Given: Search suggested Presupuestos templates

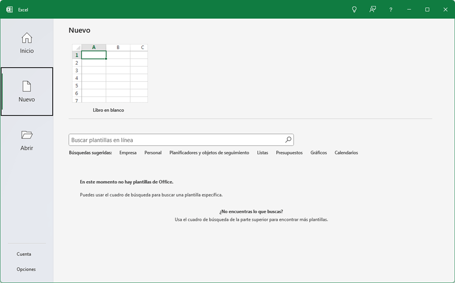Looking at the screenshot, I should [x=289, y=153].
